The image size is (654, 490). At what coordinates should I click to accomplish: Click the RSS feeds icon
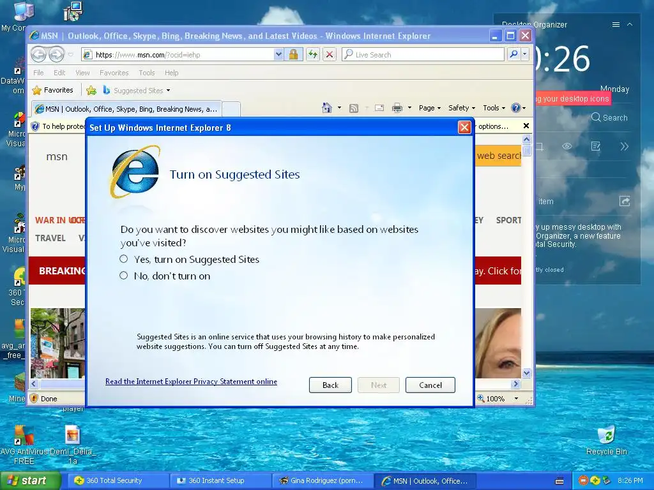(x=354, y=108)
